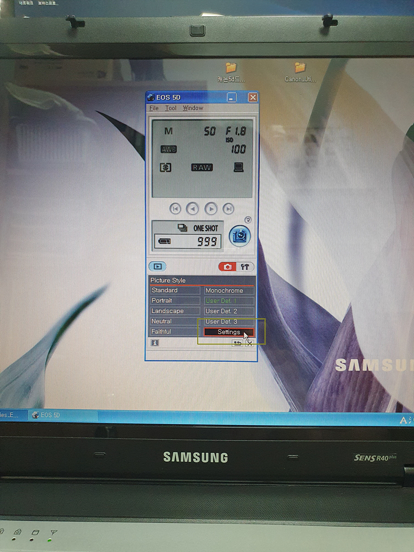Select User Def. 1 picture style

229,301
